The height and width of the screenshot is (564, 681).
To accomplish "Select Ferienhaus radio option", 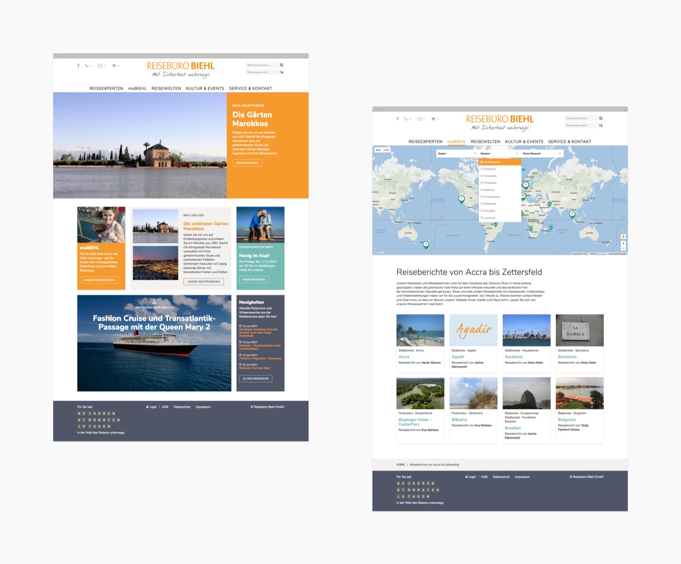I will click(x=488, y=169).
